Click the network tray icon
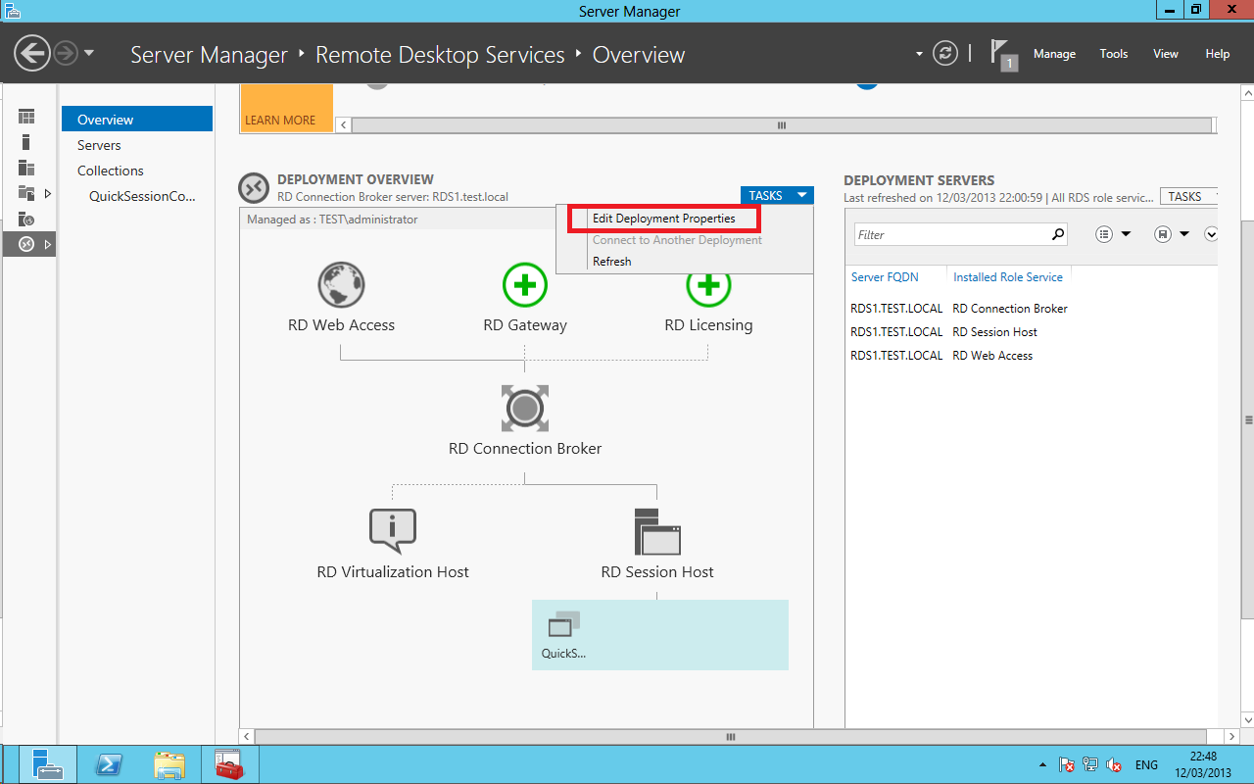Viewport: 1254px width, 784px height. click(x=1090, y=764)
